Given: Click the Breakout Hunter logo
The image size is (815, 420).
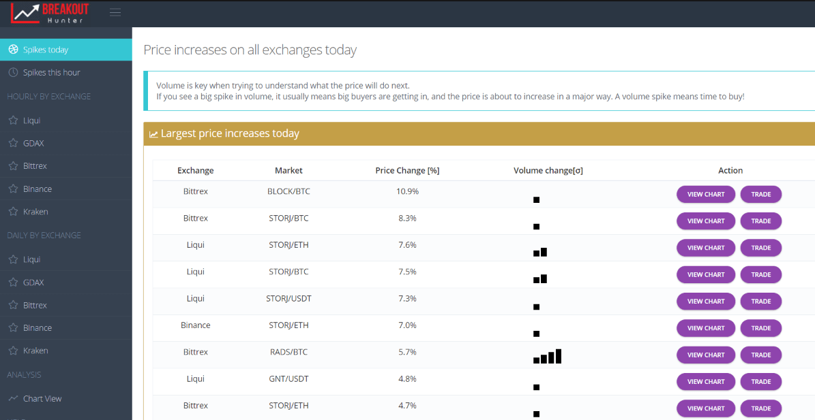Looking at the screenshot, I should (x=50, y=13).
